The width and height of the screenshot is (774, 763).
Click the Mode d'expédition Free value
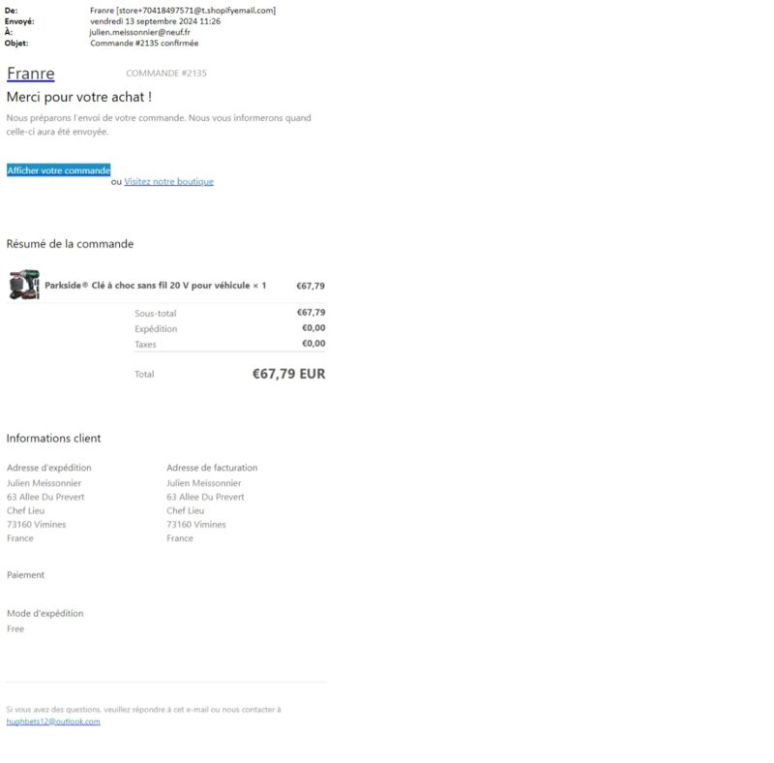point(15,628)
